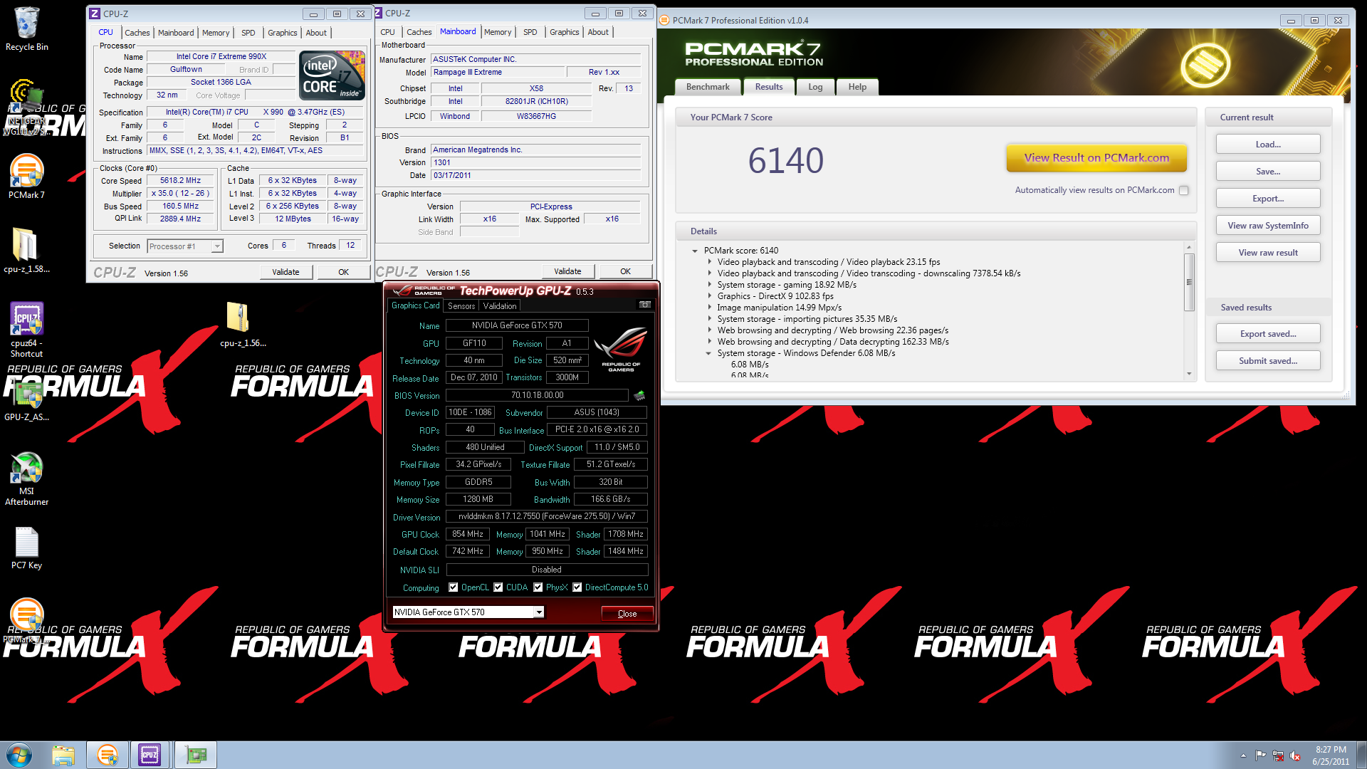The width and height of the screenshot is (1367, 769).
Task: Click the muted volume tray icon
Action: pyautogui.click(x=1295, y=755)
